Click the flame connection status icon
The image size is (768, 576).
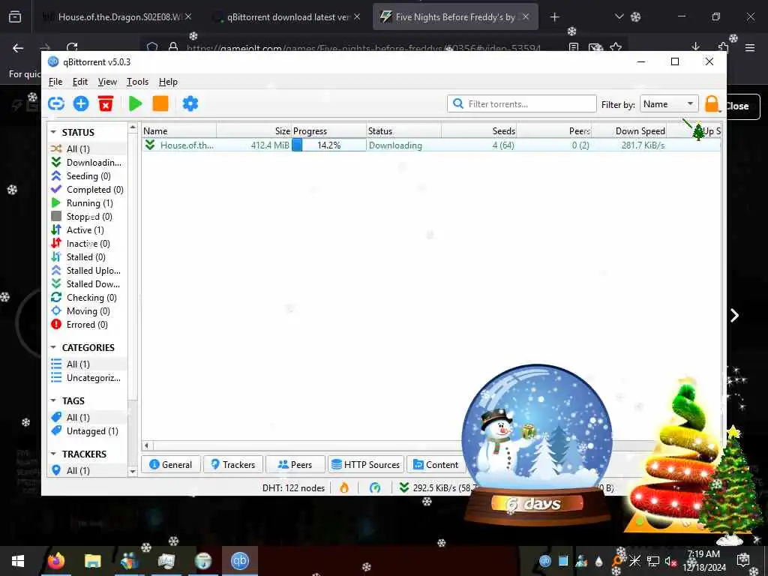point(344,487)
